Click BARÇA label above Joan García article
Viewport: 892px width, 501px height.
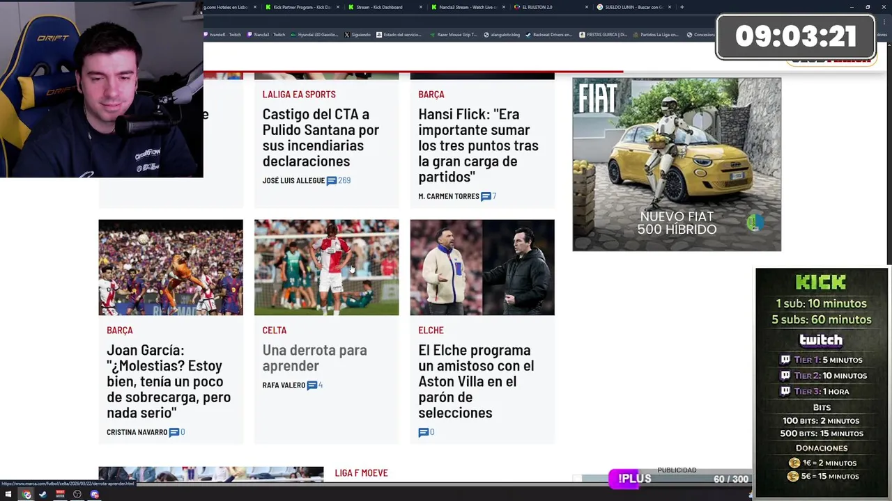pyautogui.click(x=120, y=331)
